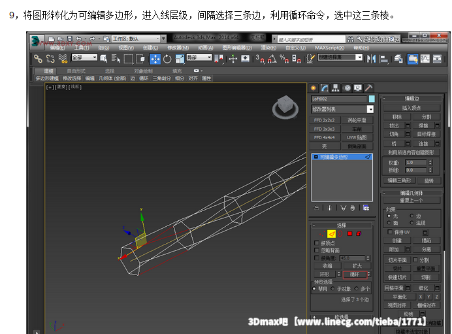The image size is (452, 334).
Task: Select the 边 constraint radio button
Action: tap(412, 216)
